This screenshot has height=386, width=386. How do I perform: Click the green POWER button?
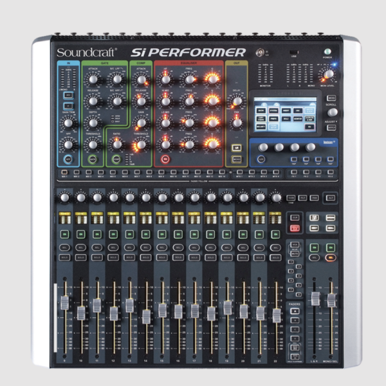click(x=327, y=51)
